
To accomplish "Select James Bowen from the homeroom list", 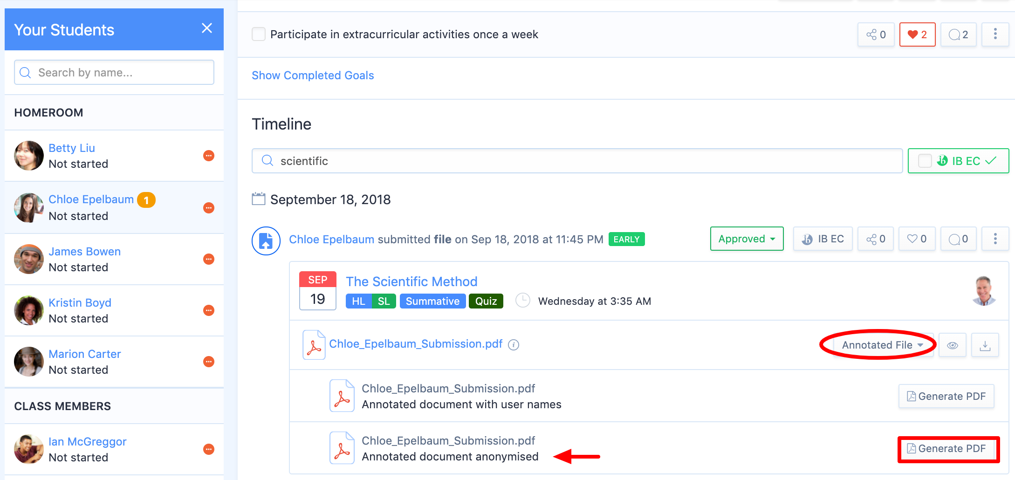I will click(84, 252).
